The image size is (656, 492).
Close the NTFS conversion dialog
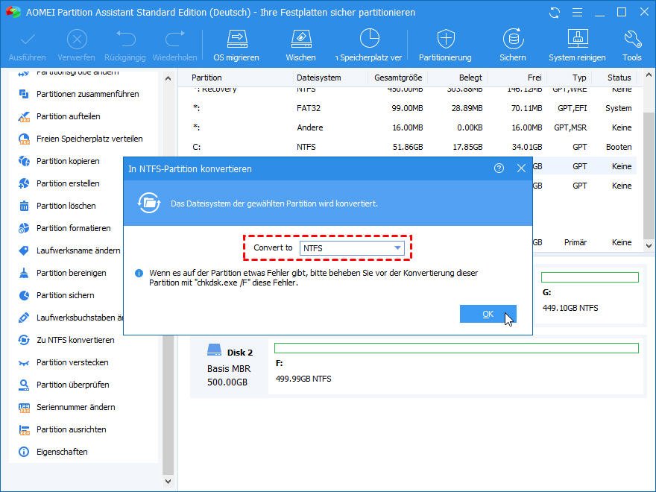click(x=521, y=168)
